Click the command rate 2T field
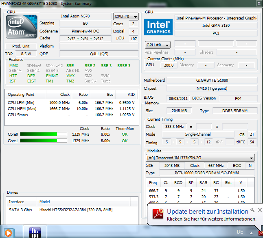Image resolution: width=263 pixels, height=238 pixels. coord(252,134)
